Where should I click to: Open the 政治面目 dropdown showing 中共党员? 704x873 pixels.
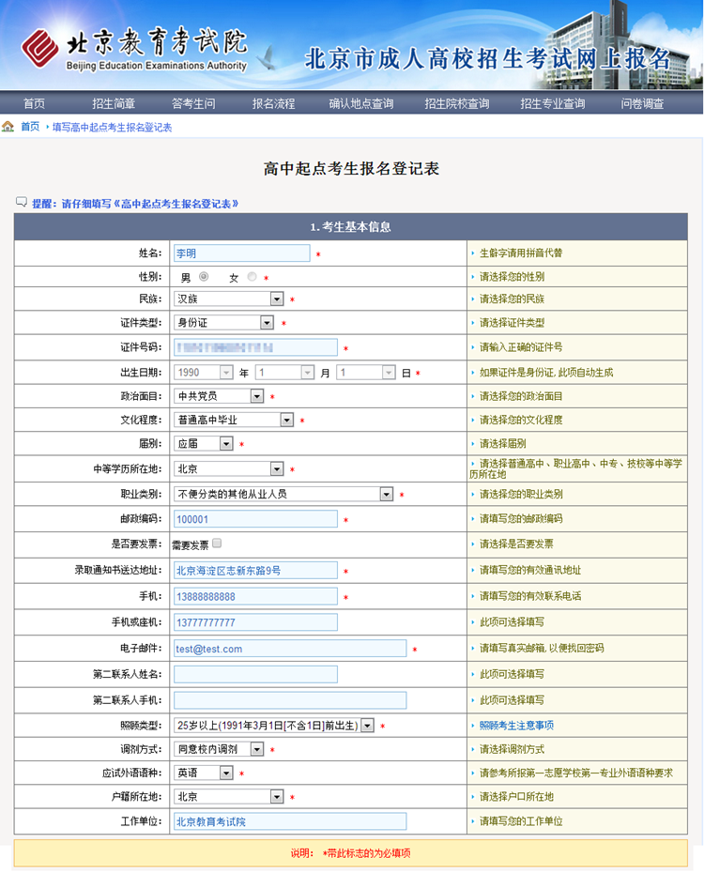click(x=219, y=396)
